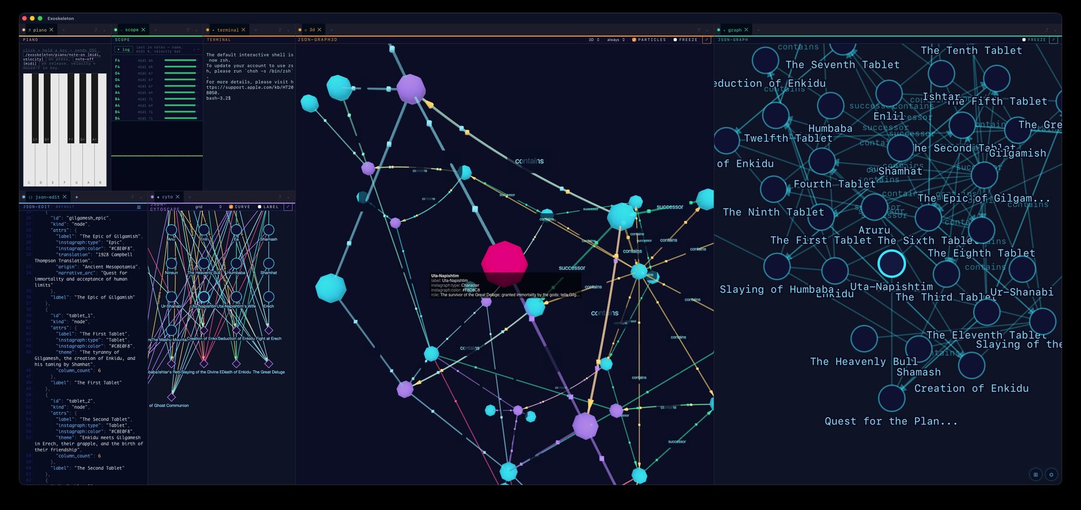Expand the JSON-GRAPH panel to fullscreen

point(1053,40)
